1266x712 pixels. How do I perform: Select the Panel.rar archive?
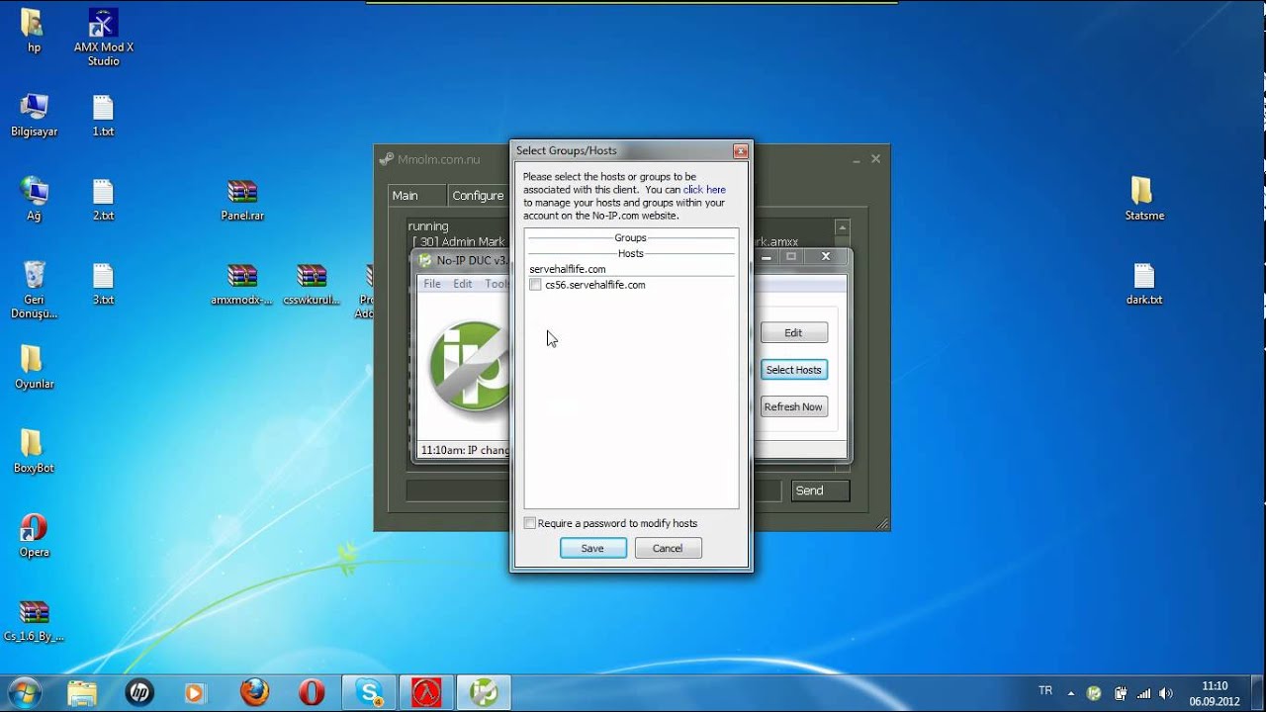click(x=242, y=199)
